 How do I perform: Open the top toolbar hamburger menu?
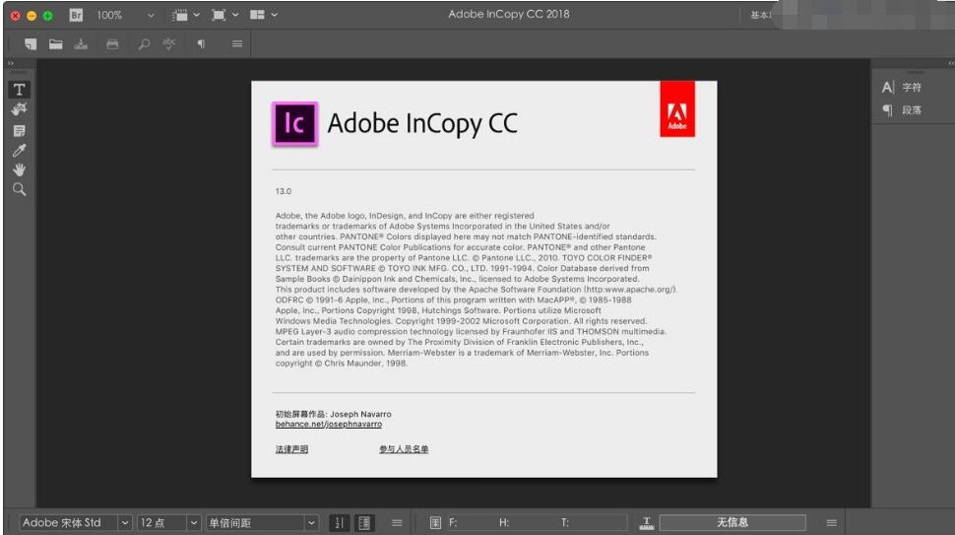point(237,44)
